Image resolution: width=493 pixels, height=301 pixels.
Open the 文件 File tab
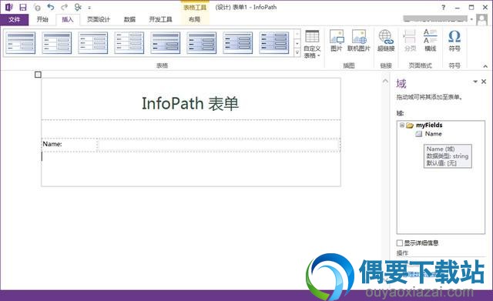click(x=14, y=19)
